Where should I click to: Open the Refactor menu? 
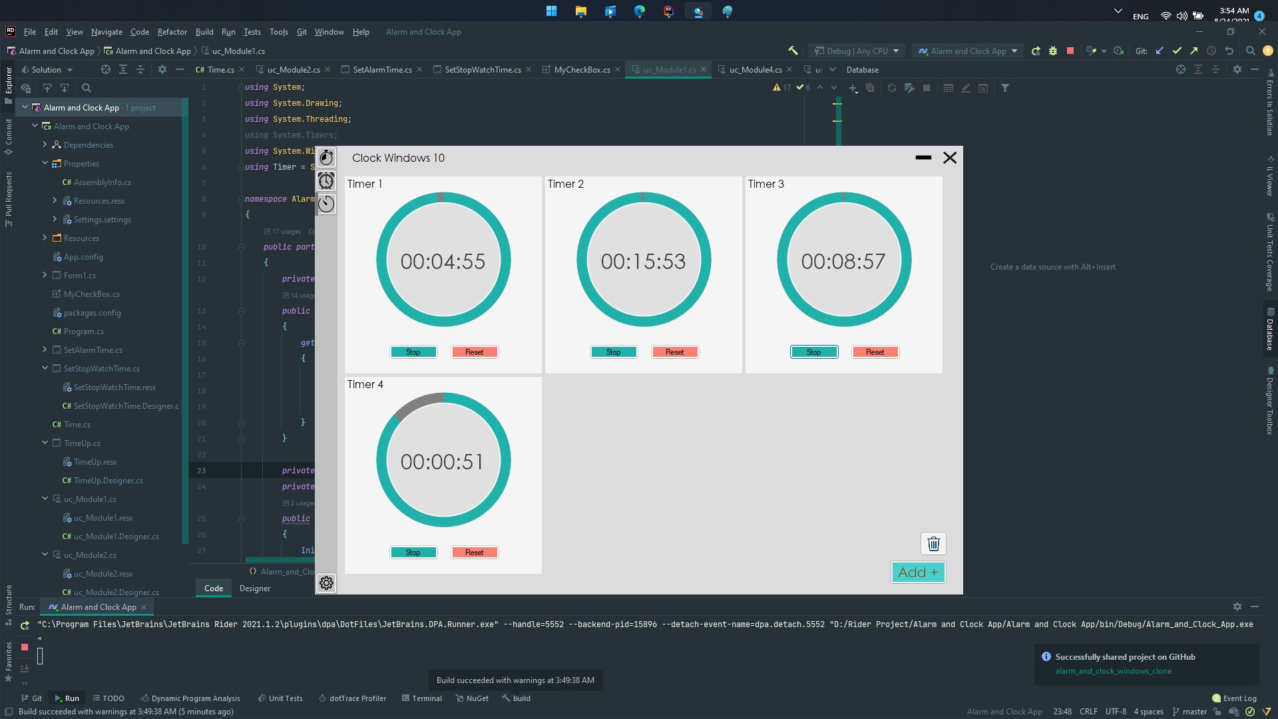pyautogui.click(x=172, y=31)
